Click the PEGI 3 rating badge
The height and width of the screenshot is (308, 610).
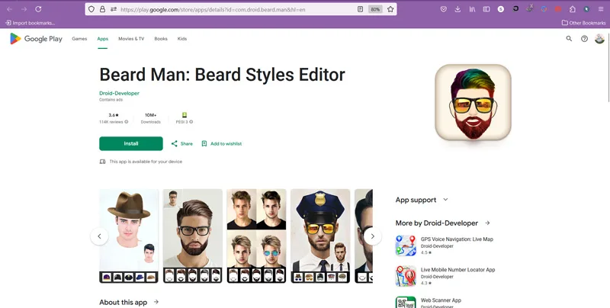point(185,114)
